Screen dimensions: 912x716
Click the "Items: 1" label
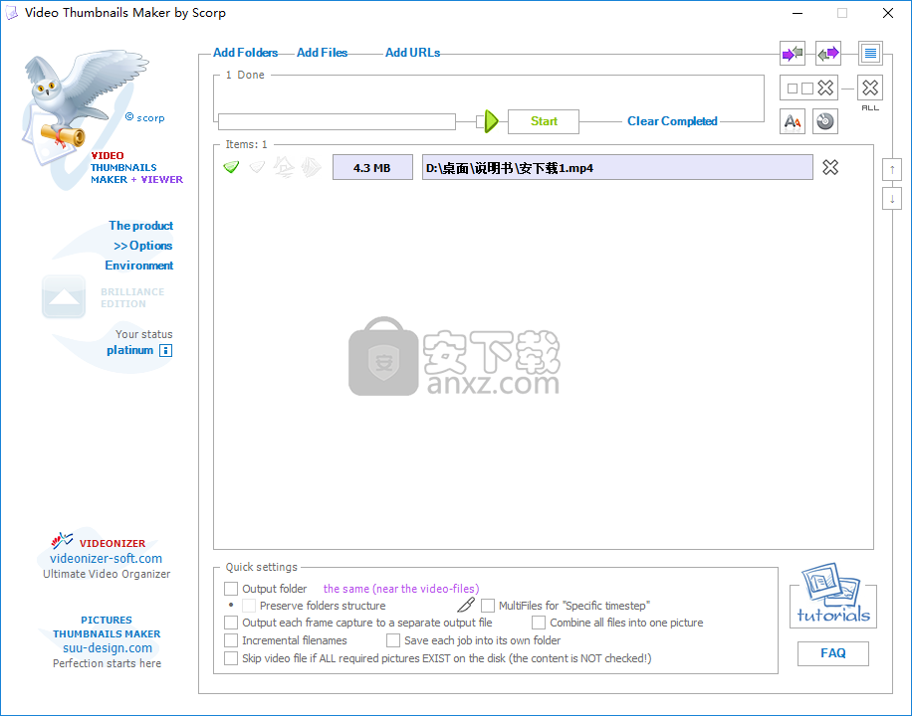pos(247,144)
